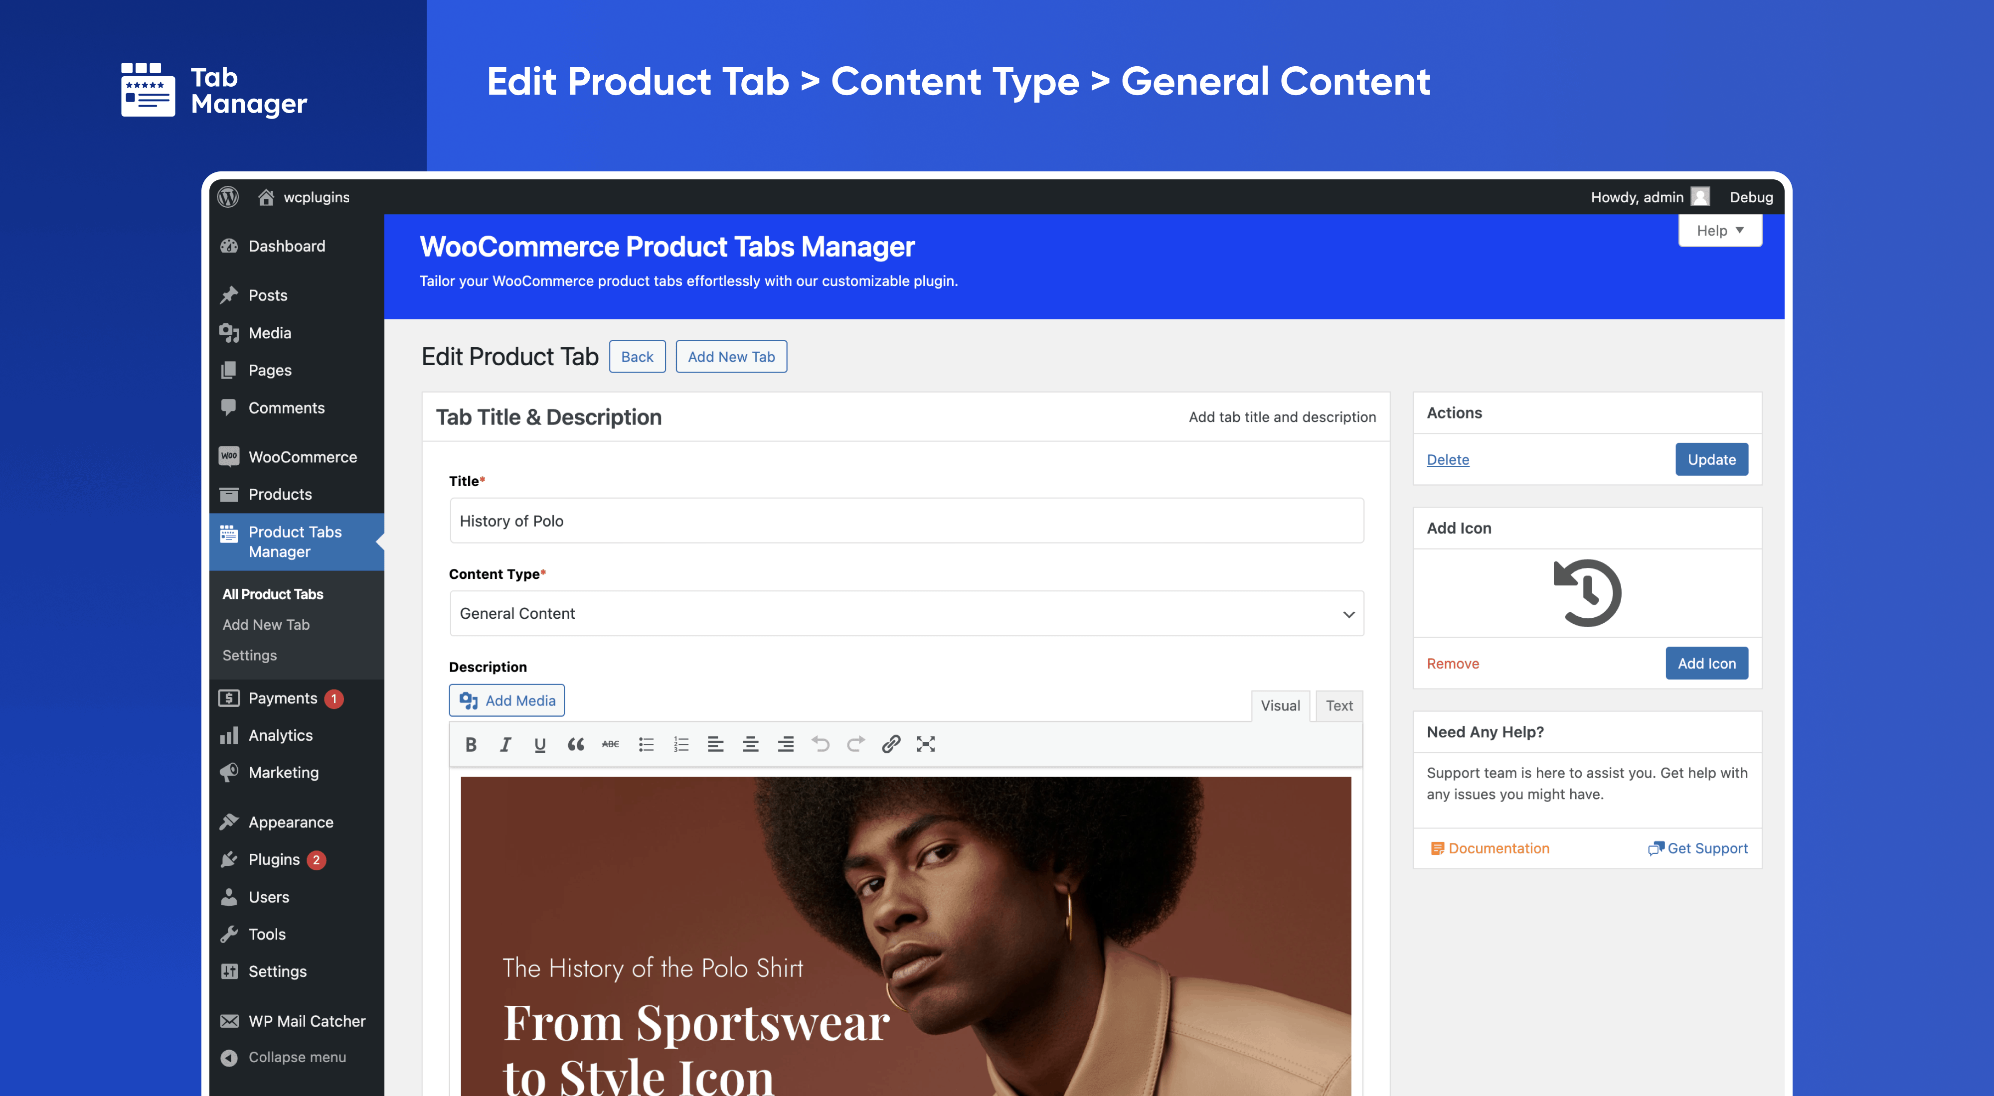Enable fullscreen distraction-free editor mode

(x=926, y=744)
